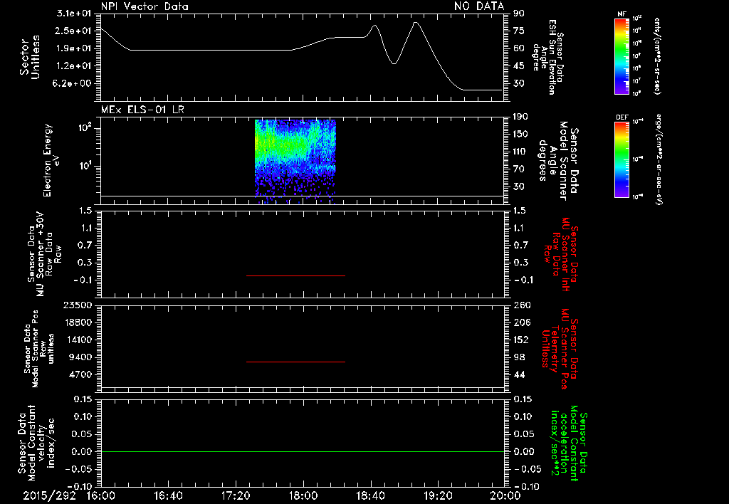Click the 18800 tick on the Scanner Pos axis
729x504 pixels.
pyautogui.click(x=78, y=322)
